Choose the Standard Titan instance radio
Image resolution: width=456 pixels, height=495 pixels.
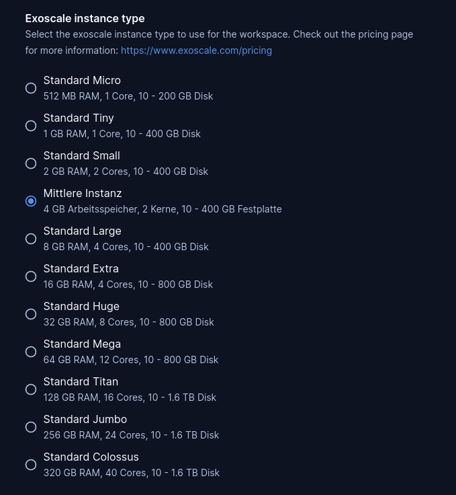click(x=31, y=389)
